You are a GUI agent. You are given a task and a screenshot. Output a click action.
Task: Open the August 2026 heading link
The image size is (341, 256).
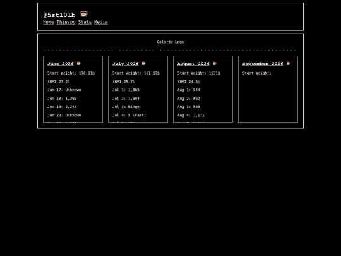193,64
